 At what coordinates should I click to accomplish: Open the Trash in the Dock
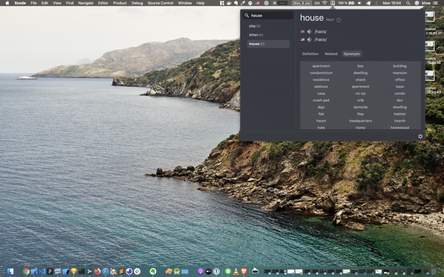[x=433, y=271]
